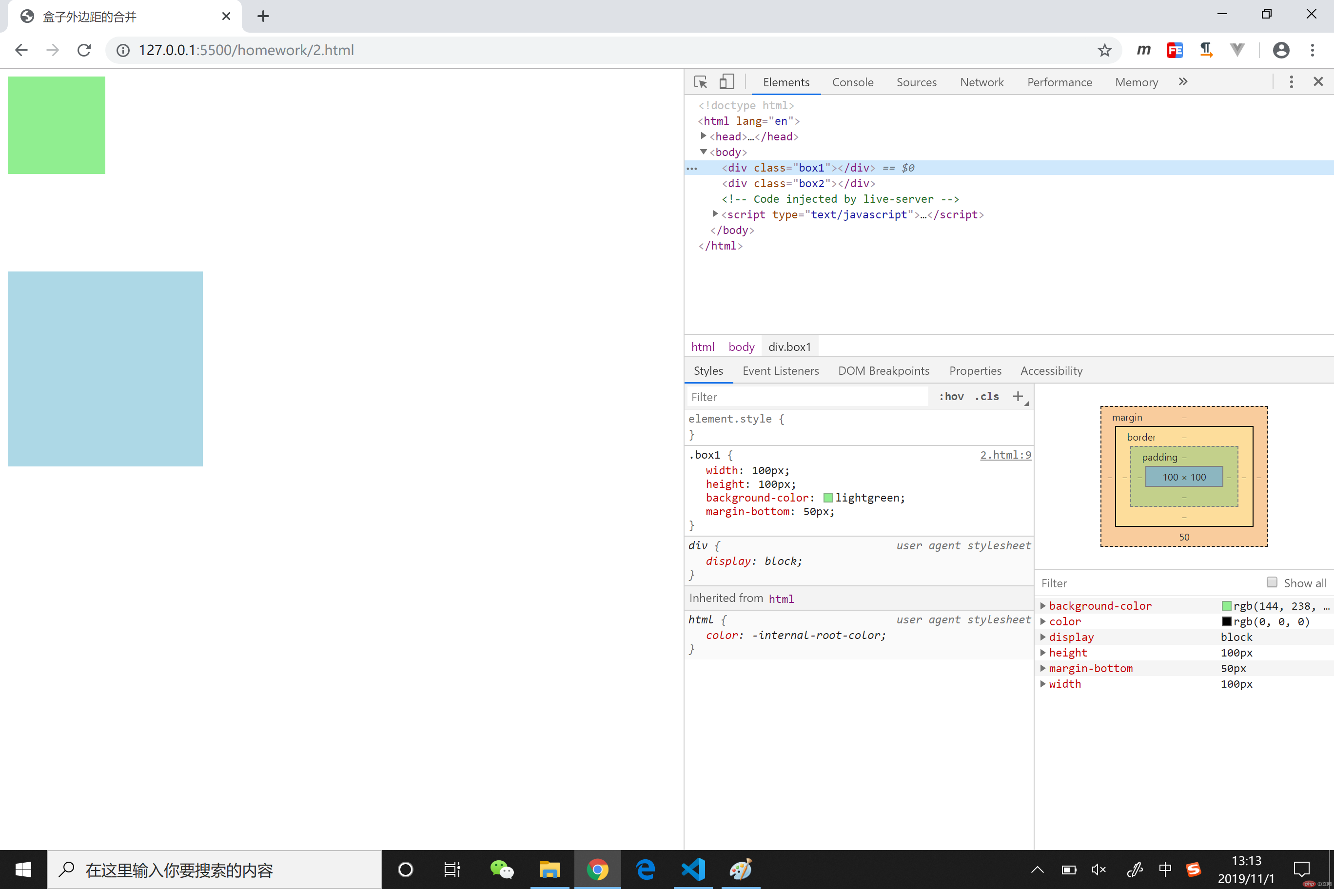Bookmark this page with the star icon
Viewport: 1334px width, 889px height.
pyautogui.click(x=1104, y=51)
